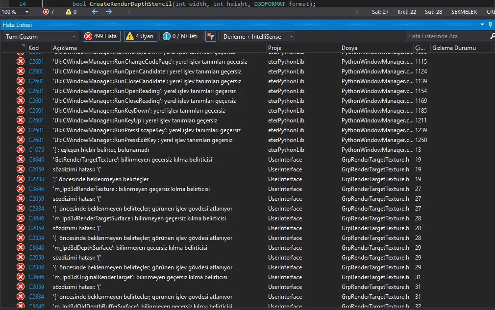This screenshot has height=310, width=495.
Task: Select the 'm_lpd3dRenderTexture' error description
Action: [131, 189]
